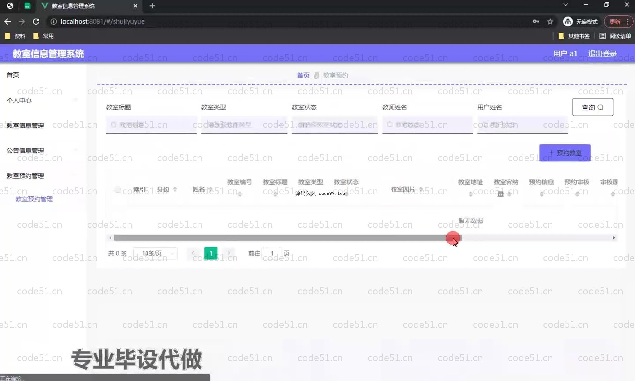Focus the 教师姓名 search field
This screenshot has width=635, height=381.
pyautogui.click(x=427, y=125)
